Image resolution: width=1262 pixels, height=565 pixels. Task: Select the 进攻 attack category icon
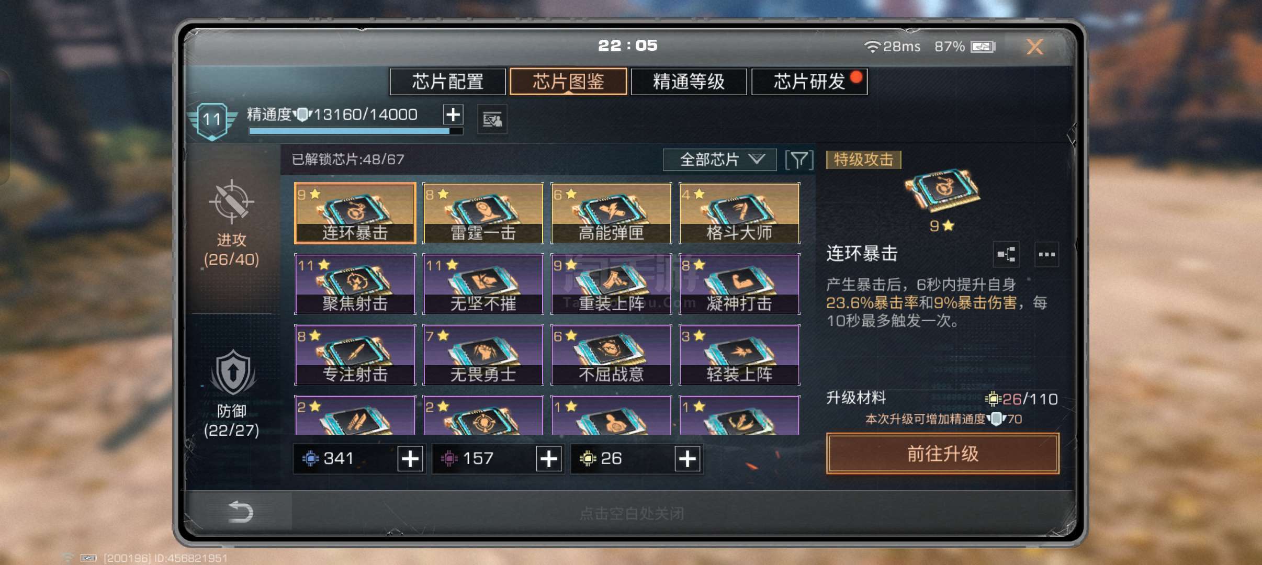click(231, 201)
